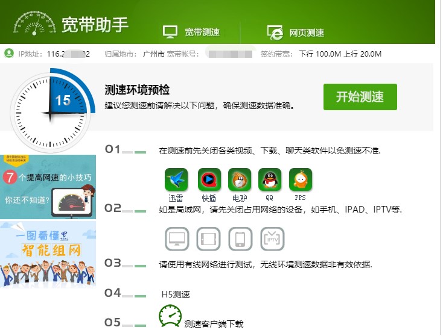Click the 快播 player icon

(x=209, y=179)
